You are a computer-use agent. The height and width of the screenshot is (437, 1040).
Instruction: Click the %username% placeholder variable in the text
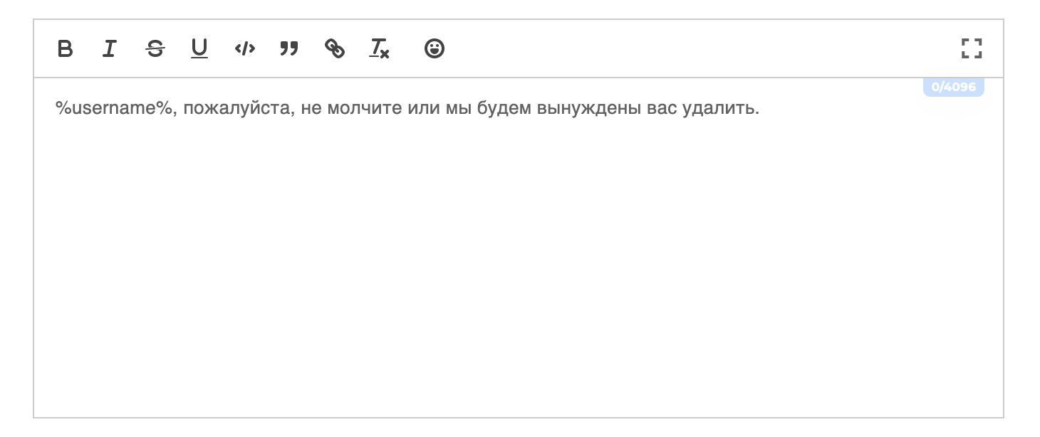[114, 109]
